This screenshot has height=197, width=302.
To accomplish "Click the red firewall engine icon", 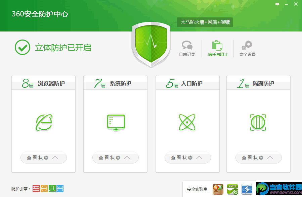I will pyautogui.click(x=36, y=189).
